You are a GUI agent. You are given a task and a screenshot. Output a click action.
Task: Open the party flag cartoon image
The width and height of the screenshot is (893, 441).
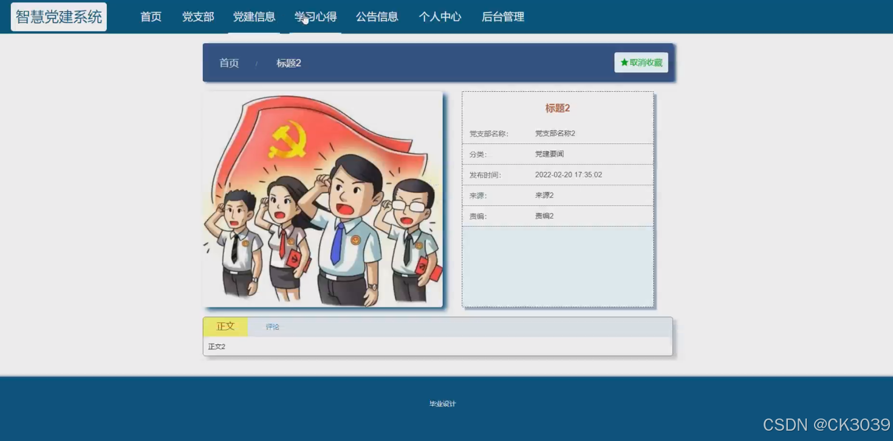pos(323,199)
